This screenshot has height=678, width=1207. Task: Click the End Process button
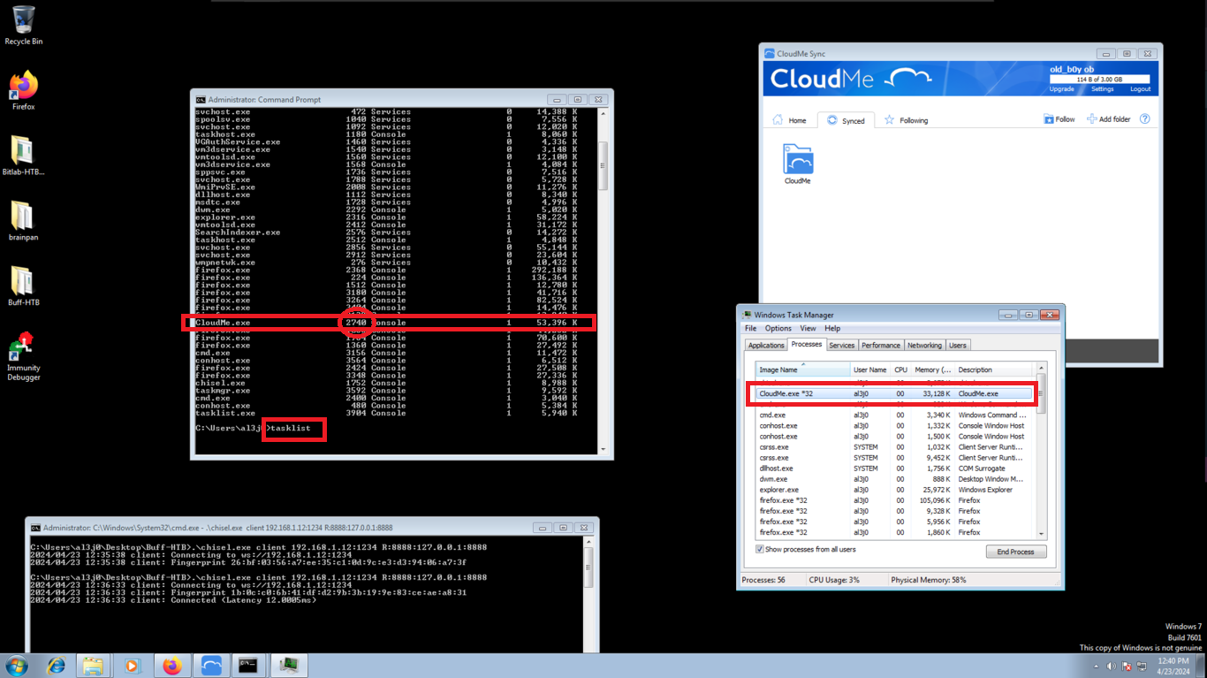click(1016, 552)
